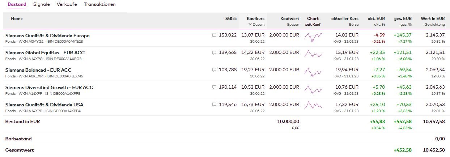
Task: Sort by Wert in EUR column header
Action: tap(433, 18)
